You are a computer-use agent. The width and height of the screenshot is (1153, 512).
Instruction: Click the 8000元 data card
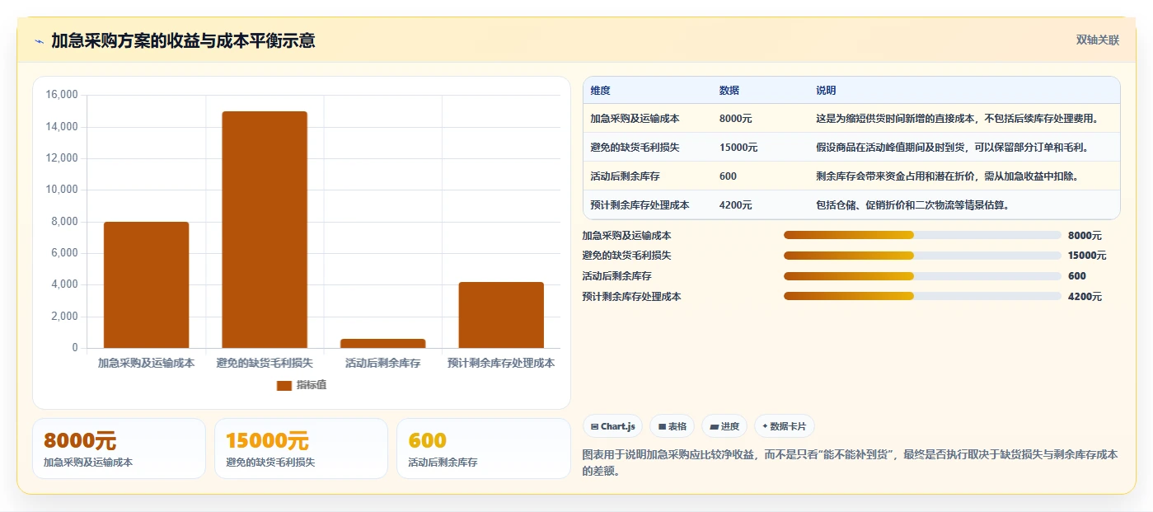tap(119, 449)
